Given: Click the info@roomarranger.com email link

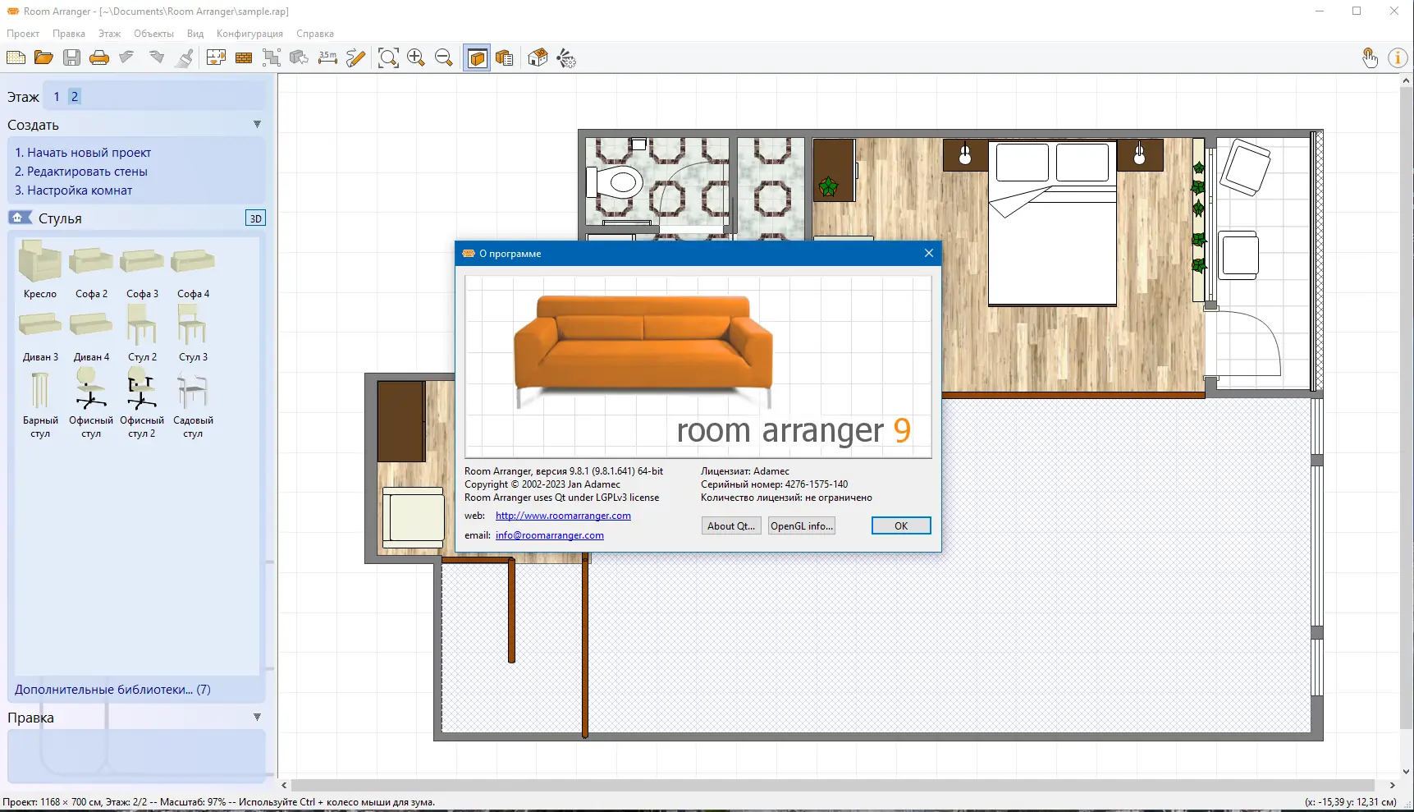Looking at the screenshot, I should click(550, 535).
